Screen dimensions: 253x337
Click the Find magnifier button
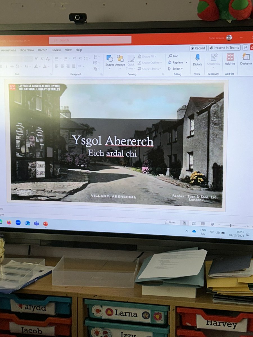(x=173, y=56)
